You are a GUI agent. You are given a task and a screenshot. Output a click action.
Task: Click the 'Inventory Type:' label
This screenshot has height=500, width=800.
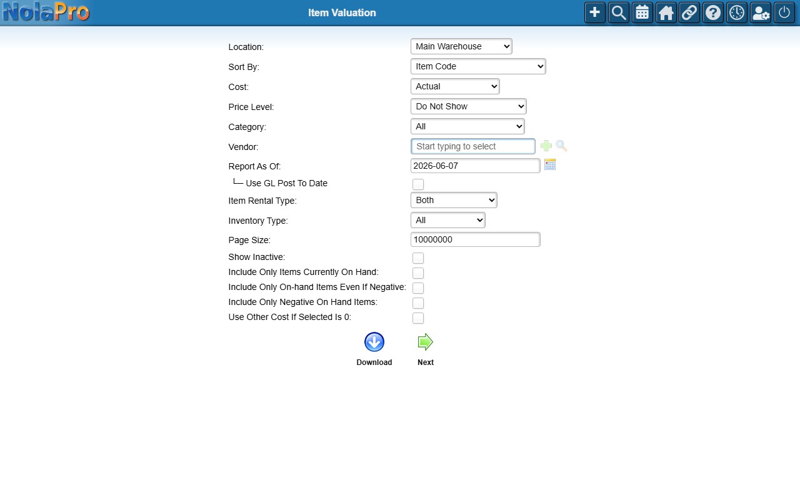tap(258, 221)
